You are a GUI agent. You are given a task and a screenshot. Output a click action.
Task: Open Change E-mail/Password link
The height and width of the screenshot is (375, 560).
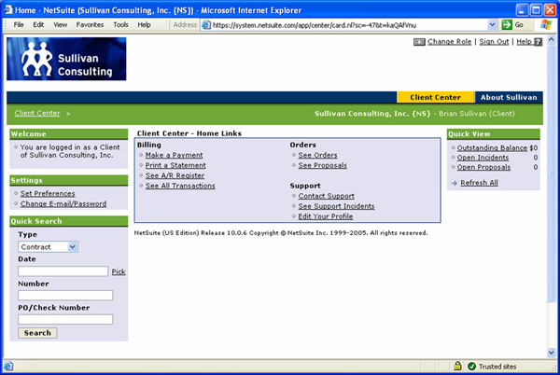[63, 203]
